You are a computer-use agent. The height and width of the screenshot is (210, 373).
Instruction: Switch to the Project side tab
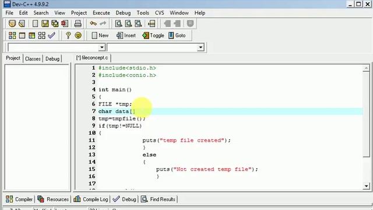(x=13, y=58)
